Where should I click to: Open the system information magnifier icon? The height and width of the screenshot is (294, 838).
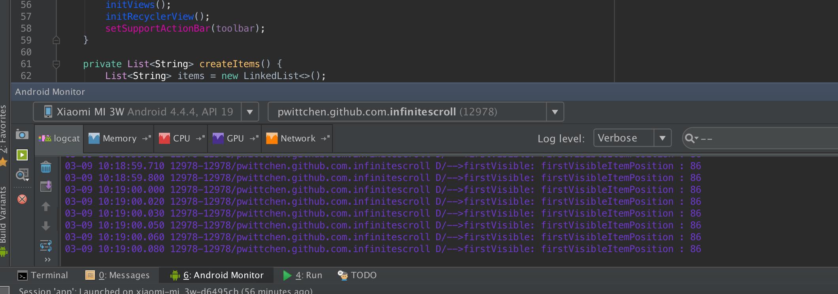point(22,174)
